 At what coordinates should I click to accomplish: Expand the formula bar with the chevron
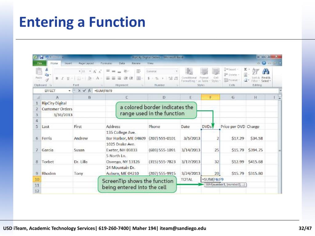280,91
